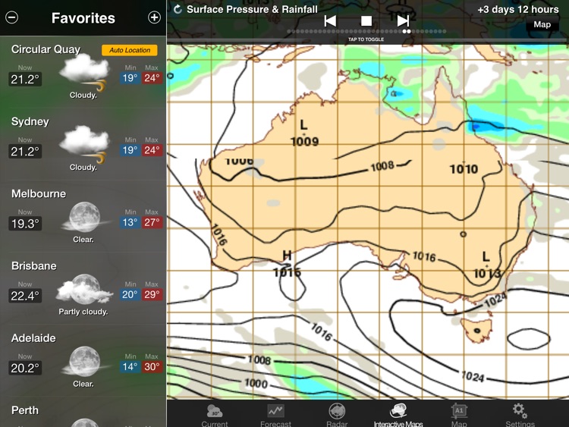Tap the 'Surface Pressure & Rainfall' title

tap(252, 9)
